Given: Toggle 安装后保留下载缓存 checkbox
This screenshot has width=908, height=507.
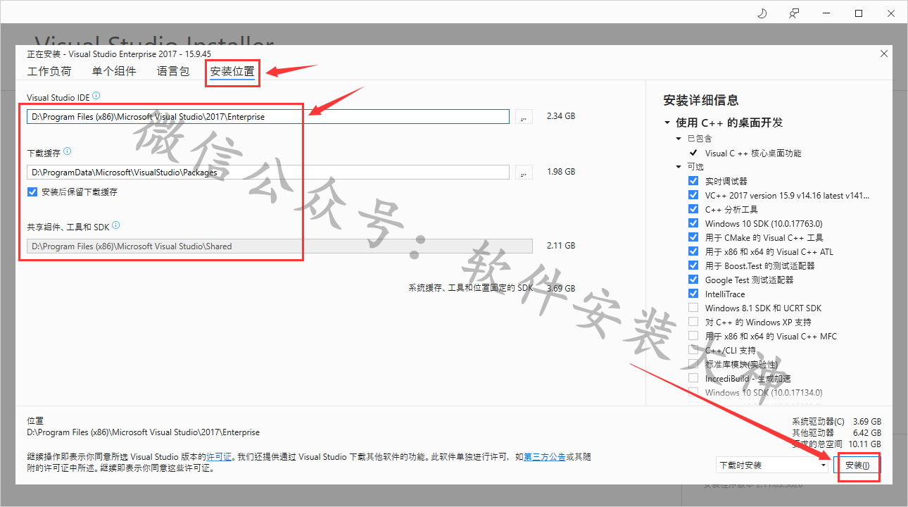Looking at the screenshot, I should tap(32, 192).
